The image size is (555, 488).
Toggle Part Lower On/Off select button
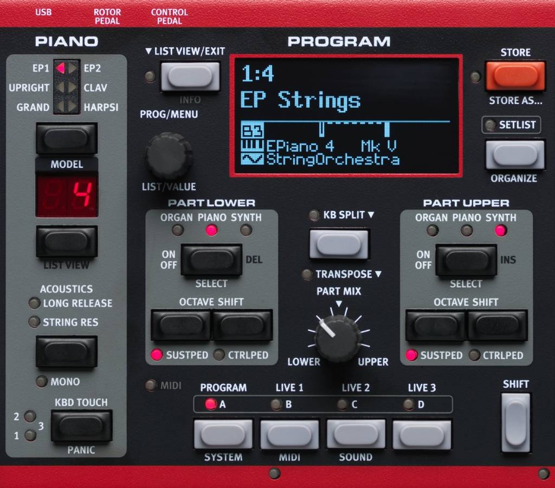point(211,259)
